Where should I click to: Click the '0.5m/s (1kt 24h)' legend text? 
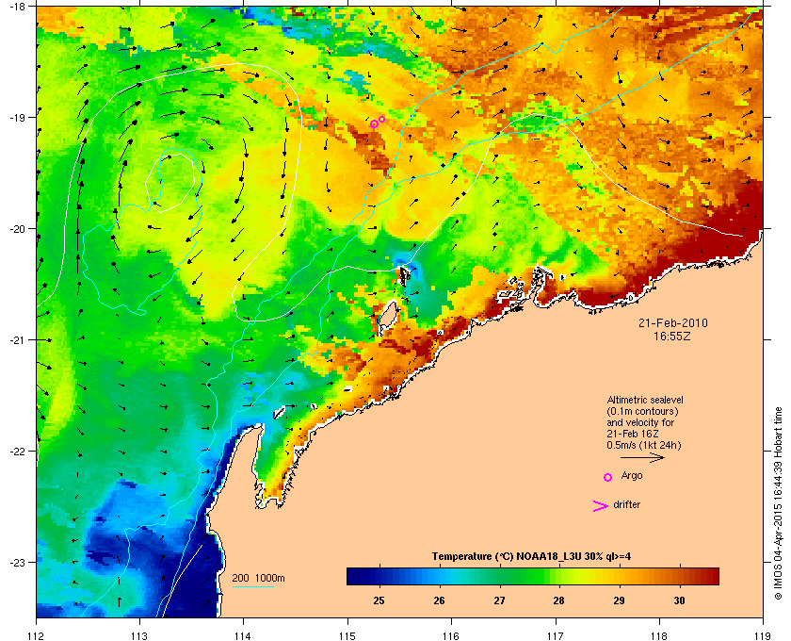(644, 446)
